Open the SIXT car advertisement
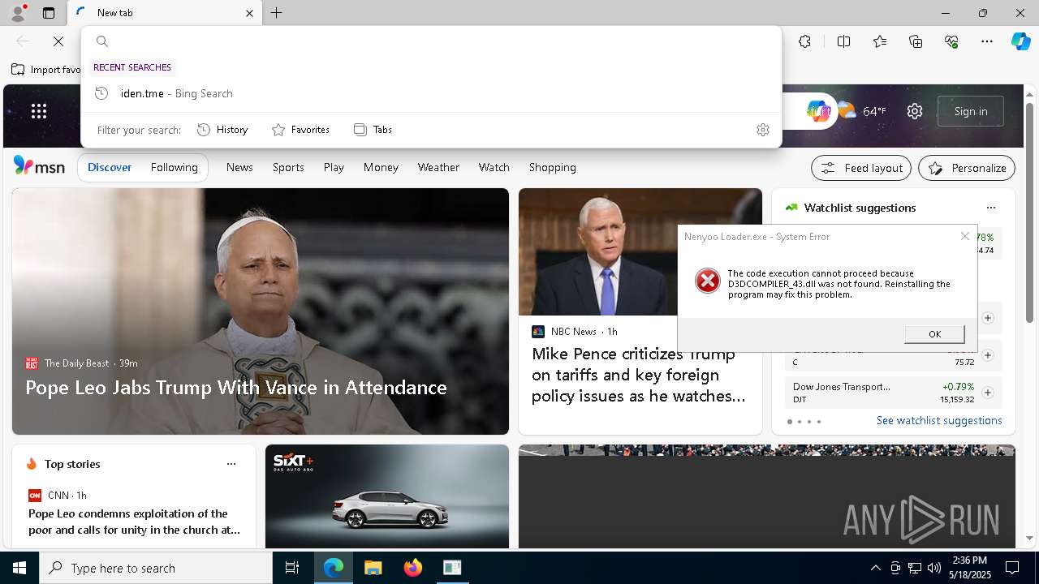Viewport: 1039px width, 584px height. 387,496
